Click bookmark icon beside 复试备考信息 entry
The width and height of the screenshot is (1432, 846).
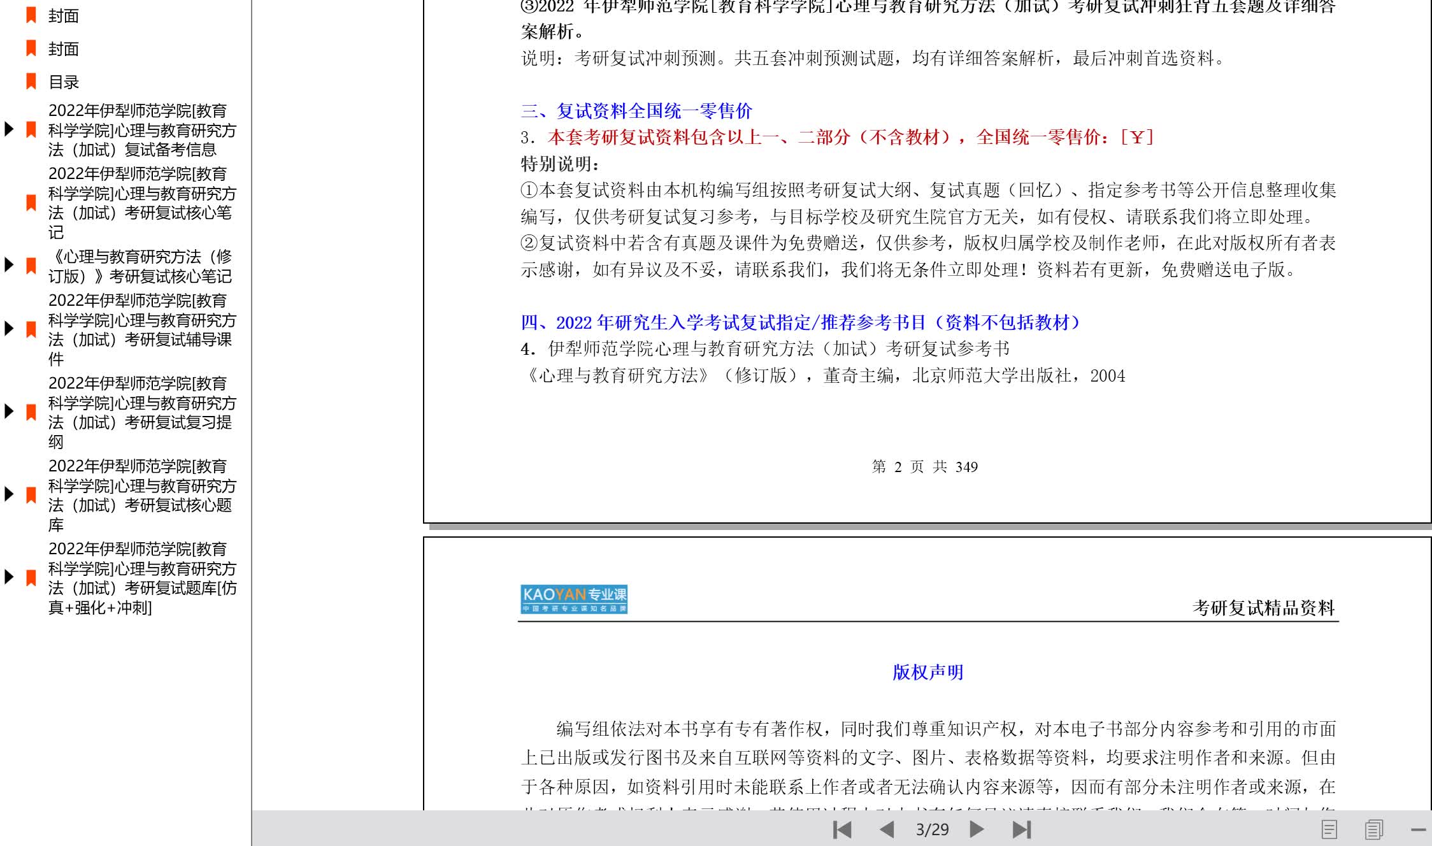[x=31, y=130]
